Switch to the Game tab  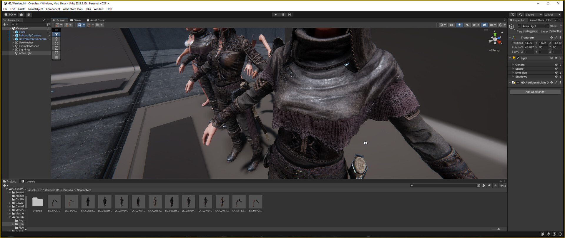click(x=75, y=20)
